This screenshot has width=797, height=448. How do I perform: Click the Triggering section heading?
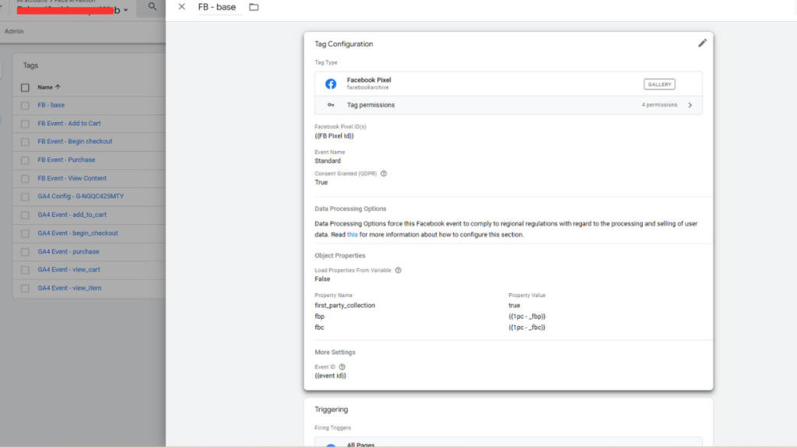point(332,409)
